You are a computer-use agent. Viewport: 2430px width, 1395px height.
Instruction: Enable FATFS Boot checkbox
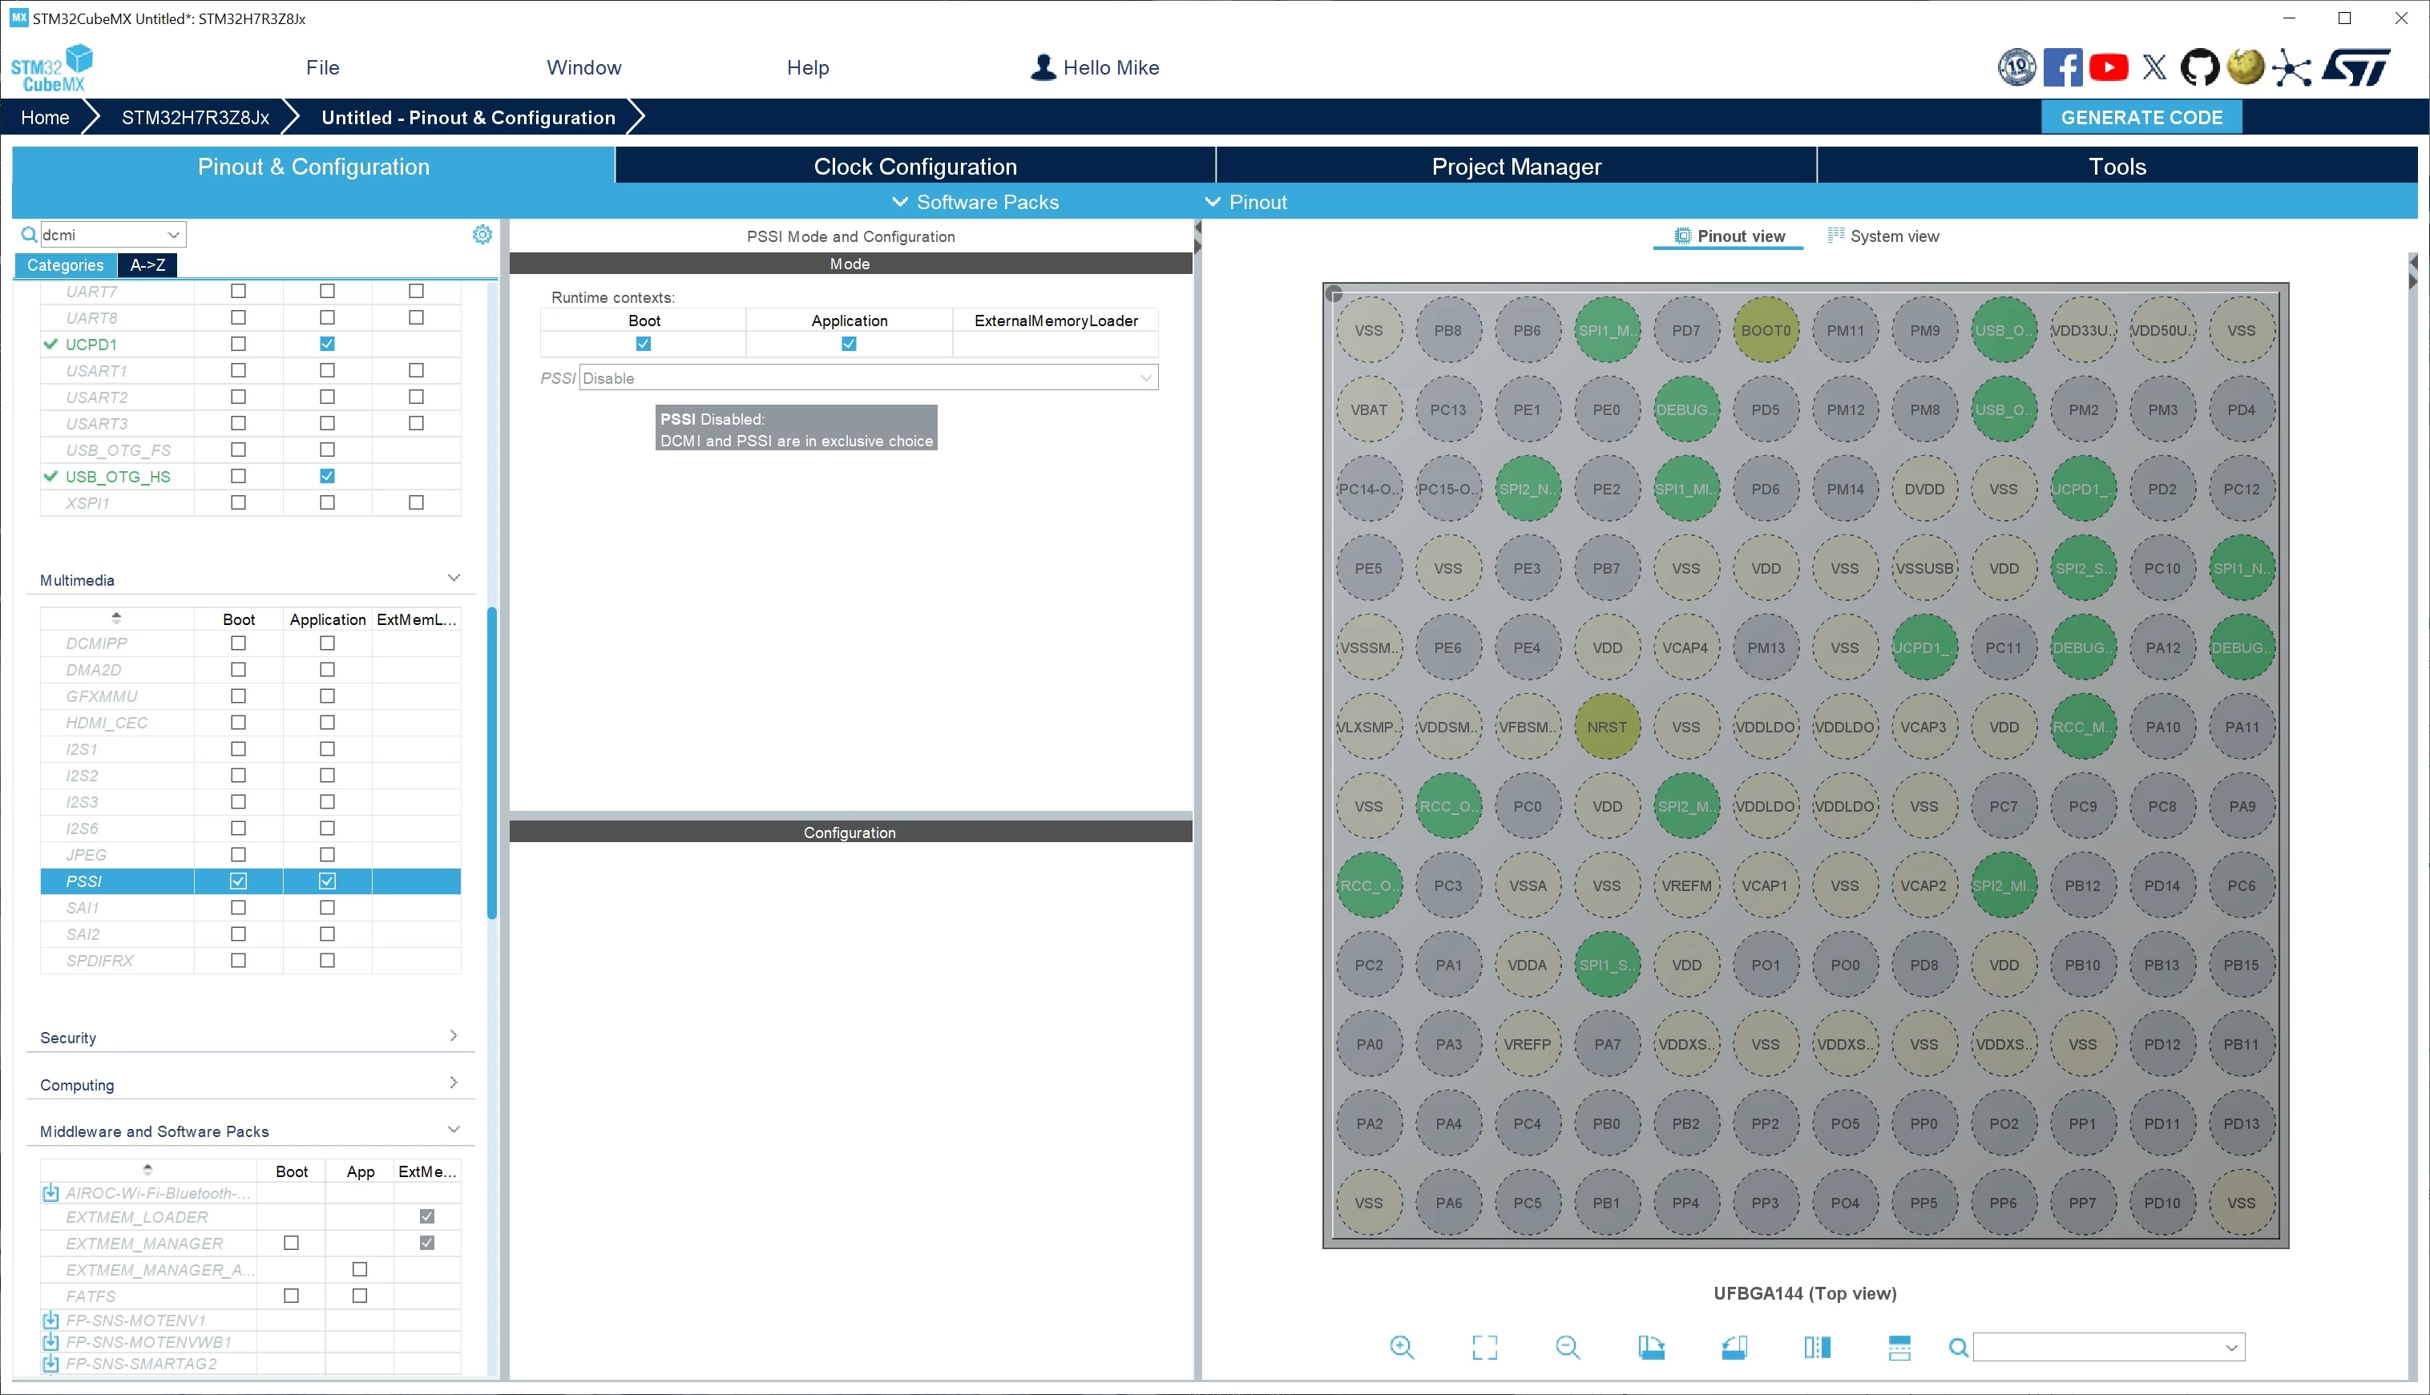pos(291,1296)
